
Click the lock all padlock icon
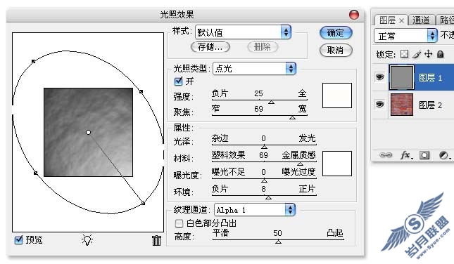[440, 54]
